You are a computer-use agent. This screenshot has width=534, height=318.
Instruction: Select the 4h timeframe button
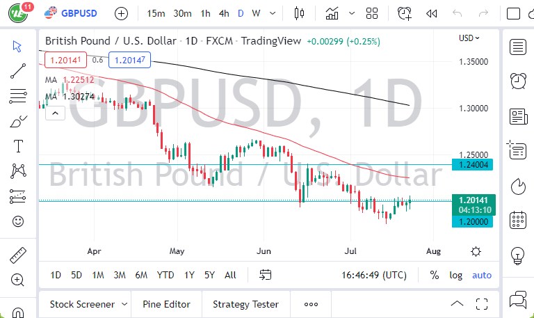[x=223, y=13]
